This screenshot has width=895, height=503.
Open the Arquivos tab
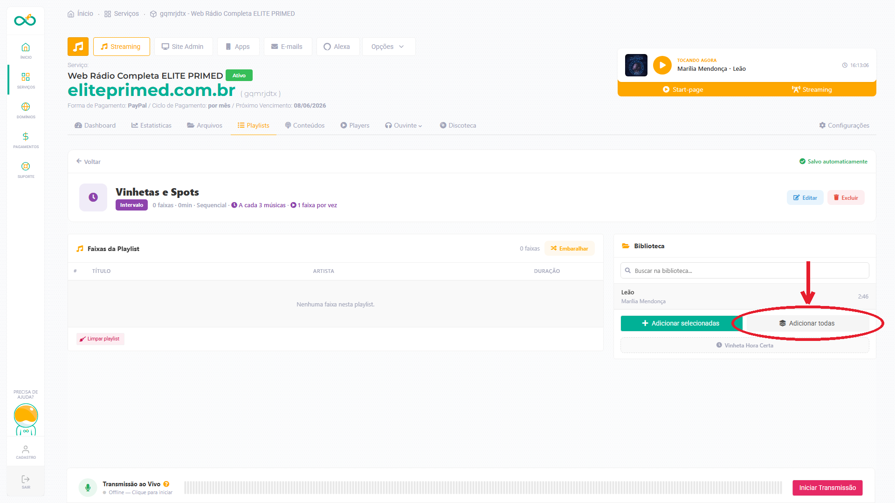[205, 125]
